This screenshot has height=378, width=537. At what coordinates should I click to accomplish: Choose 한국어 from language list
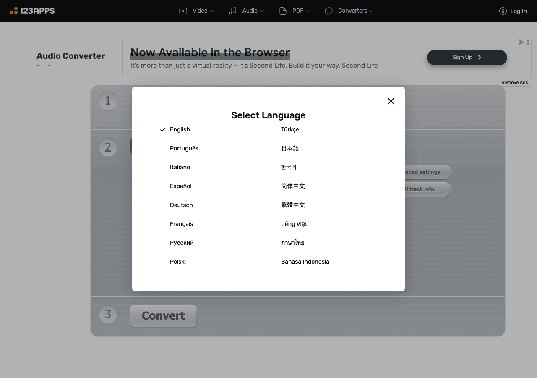point(289,167)
